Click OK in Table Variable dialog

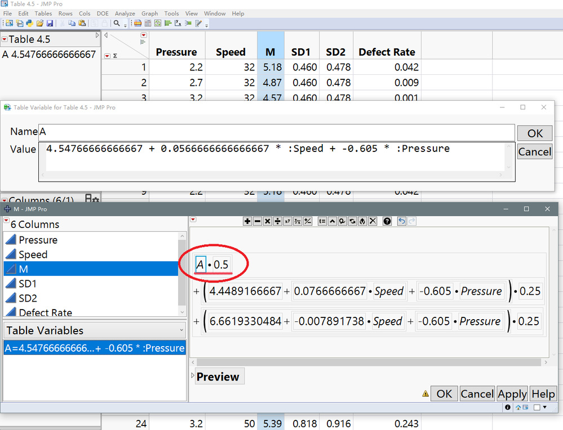pyautogui.click(x=535, y=133)
